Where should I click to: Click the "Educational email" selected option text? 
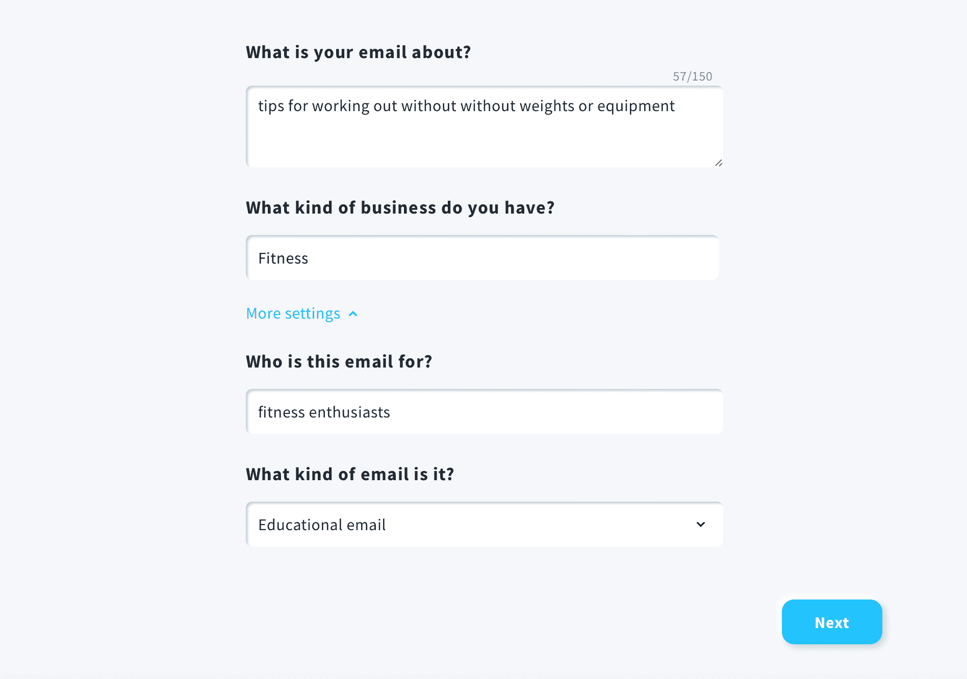coord(322,525)
